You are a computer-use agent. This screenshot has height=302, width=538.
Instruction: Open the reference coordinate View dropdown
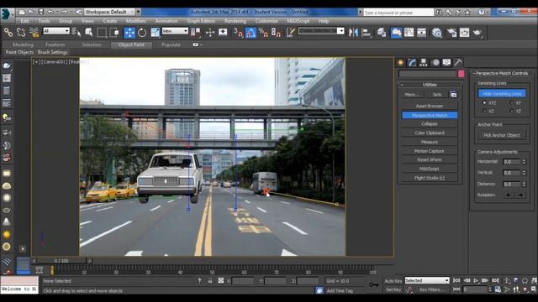(175, 31)
